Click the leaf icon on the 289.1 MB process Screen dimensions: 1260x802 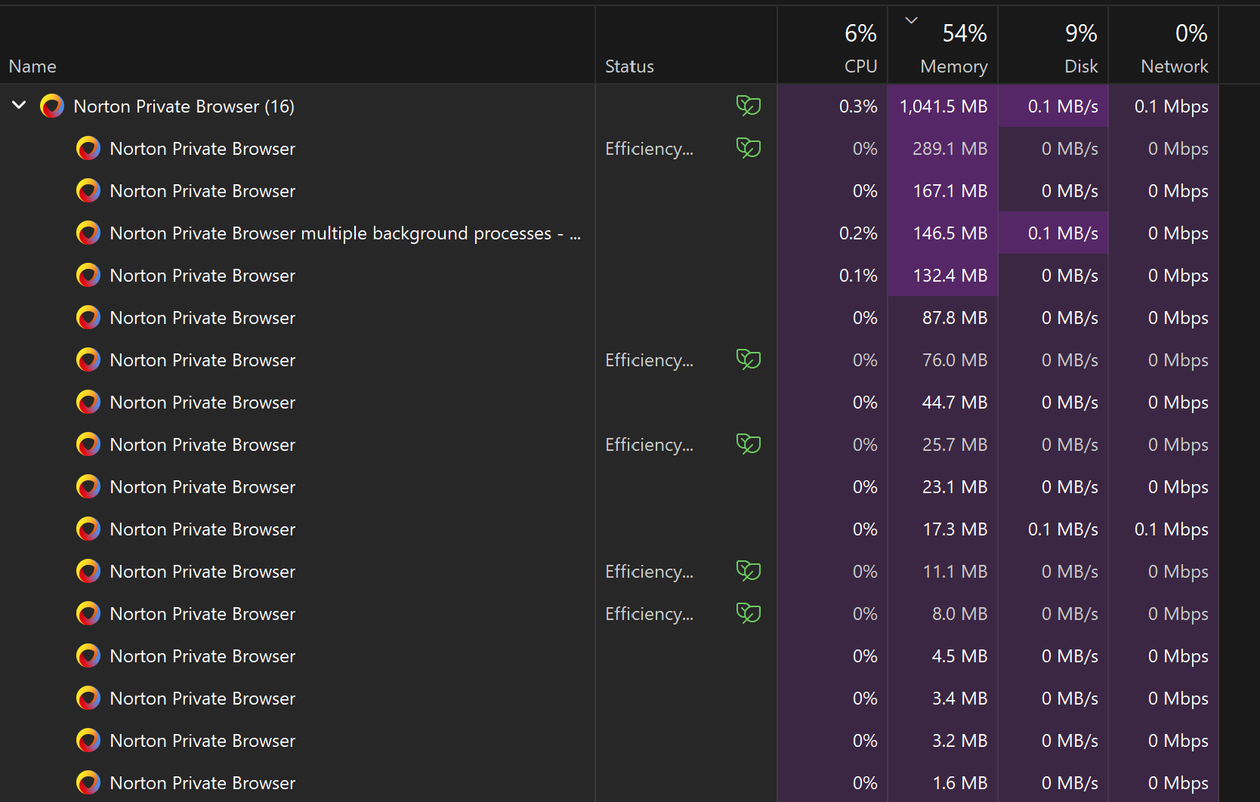pos(749,148)
